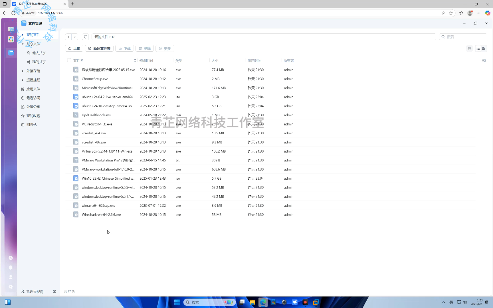
Task: Click the 新建文件夹 button
Action: [99, 48]
